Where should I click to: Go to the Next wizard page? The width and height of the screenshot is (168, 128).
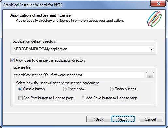[123, 119]
